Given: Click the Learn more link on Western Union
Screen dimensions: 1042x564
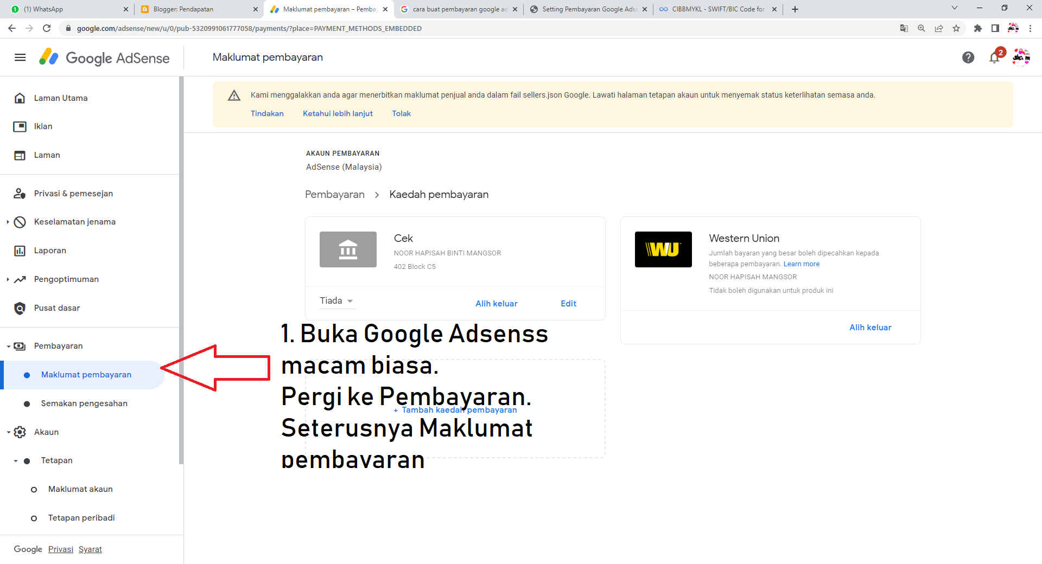Looking at the screenshot, I should (x=802, y=264).
